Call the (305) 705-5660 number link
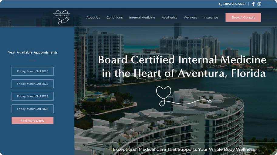This screenshot has height=155, width=277. 234,4
